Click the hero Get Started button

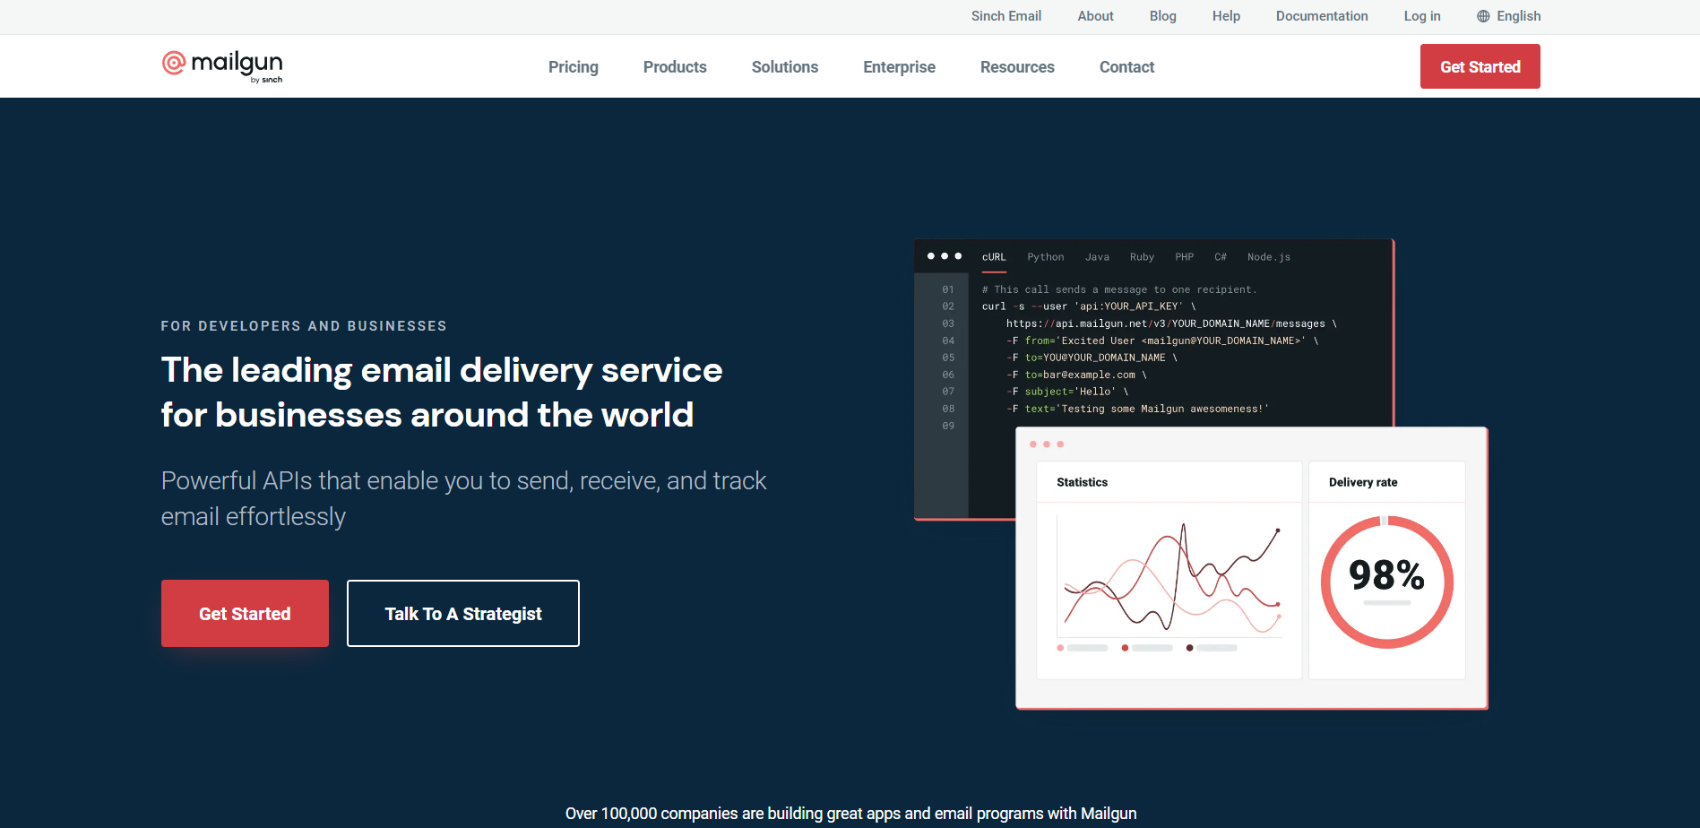tap(245, 614)
